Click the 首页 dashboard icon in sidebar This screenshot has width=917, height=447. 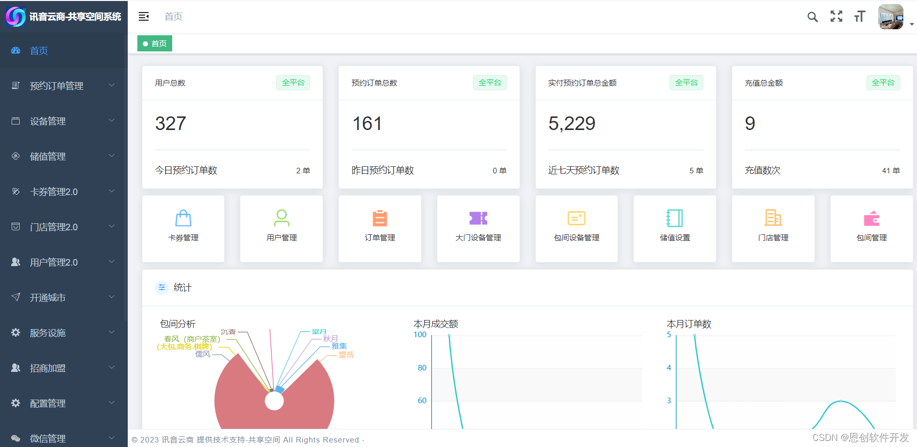[x=16, y=50]
